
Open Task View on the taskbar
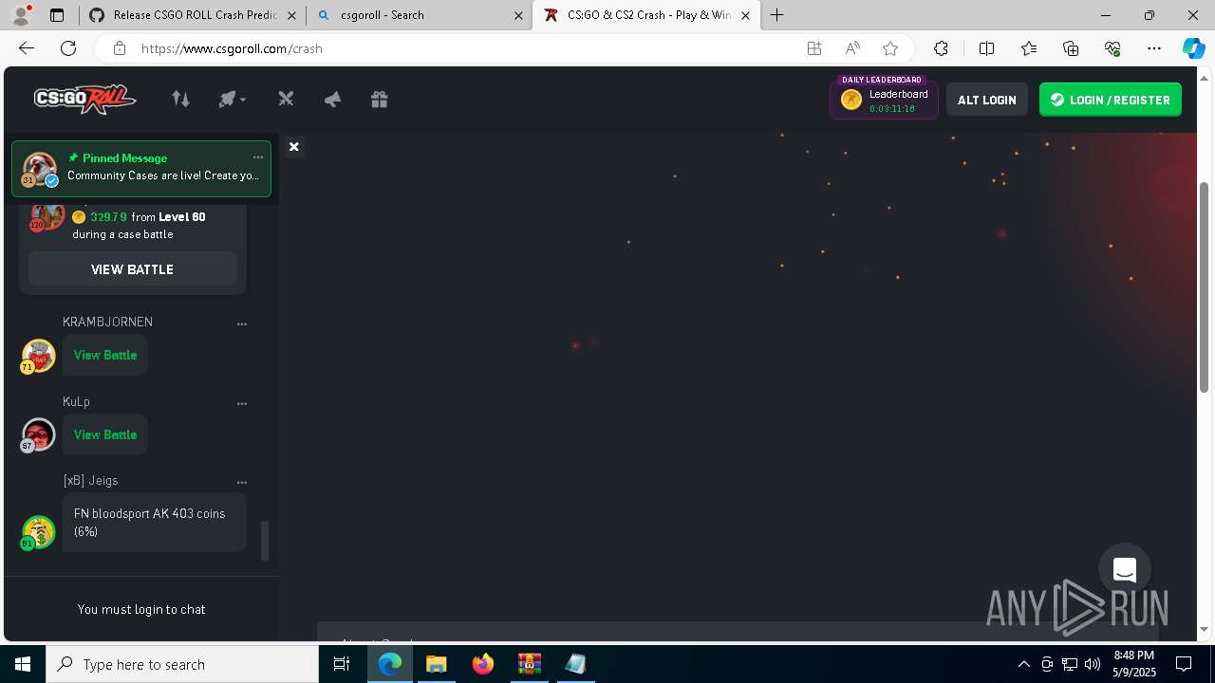pos(342,664)
